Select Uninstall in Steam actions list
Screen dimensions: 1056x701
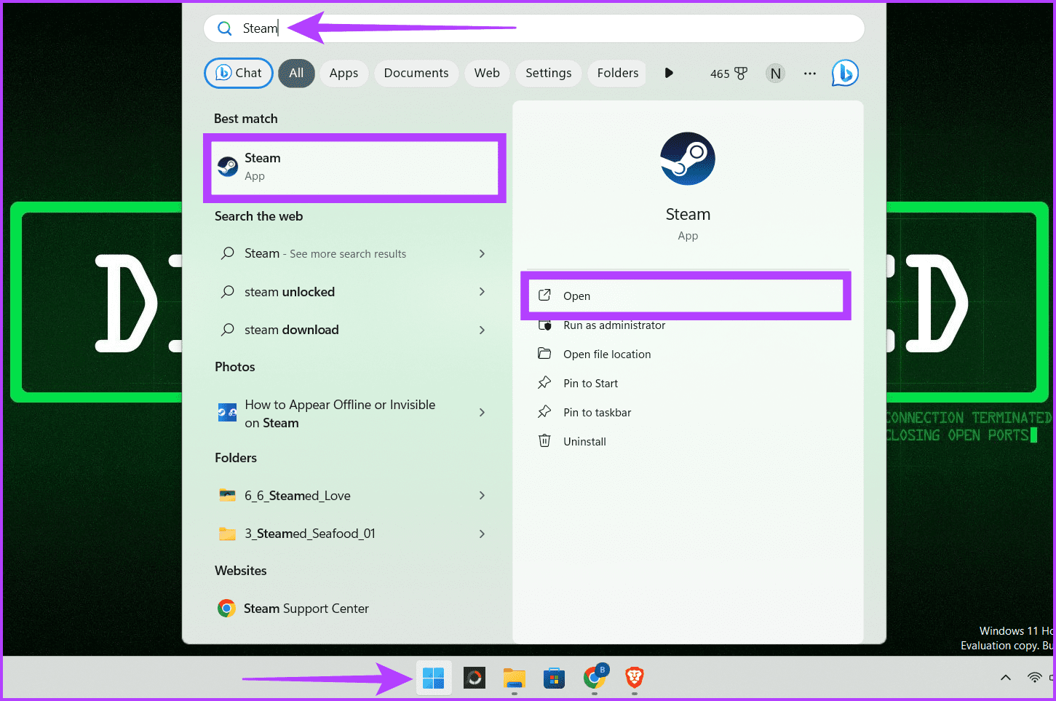pyautogui.click(x=584, y=442)
